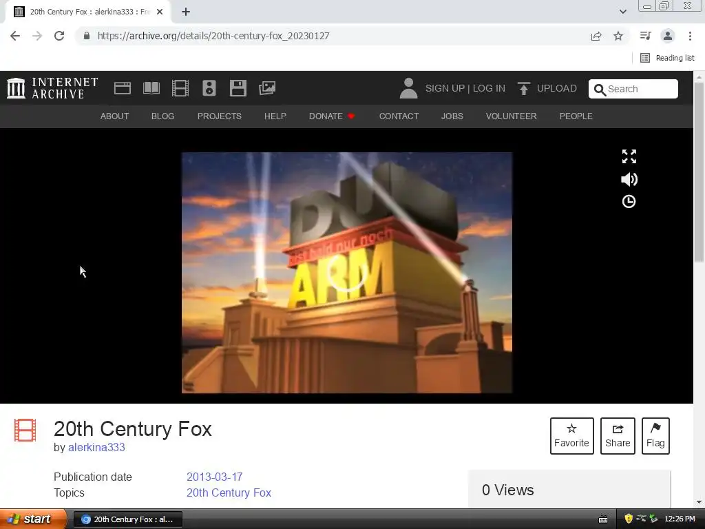Open the Internet Archive home logo
Viewport: 705px width, 529px height.
pyautogui.click(x=52, y=88)
